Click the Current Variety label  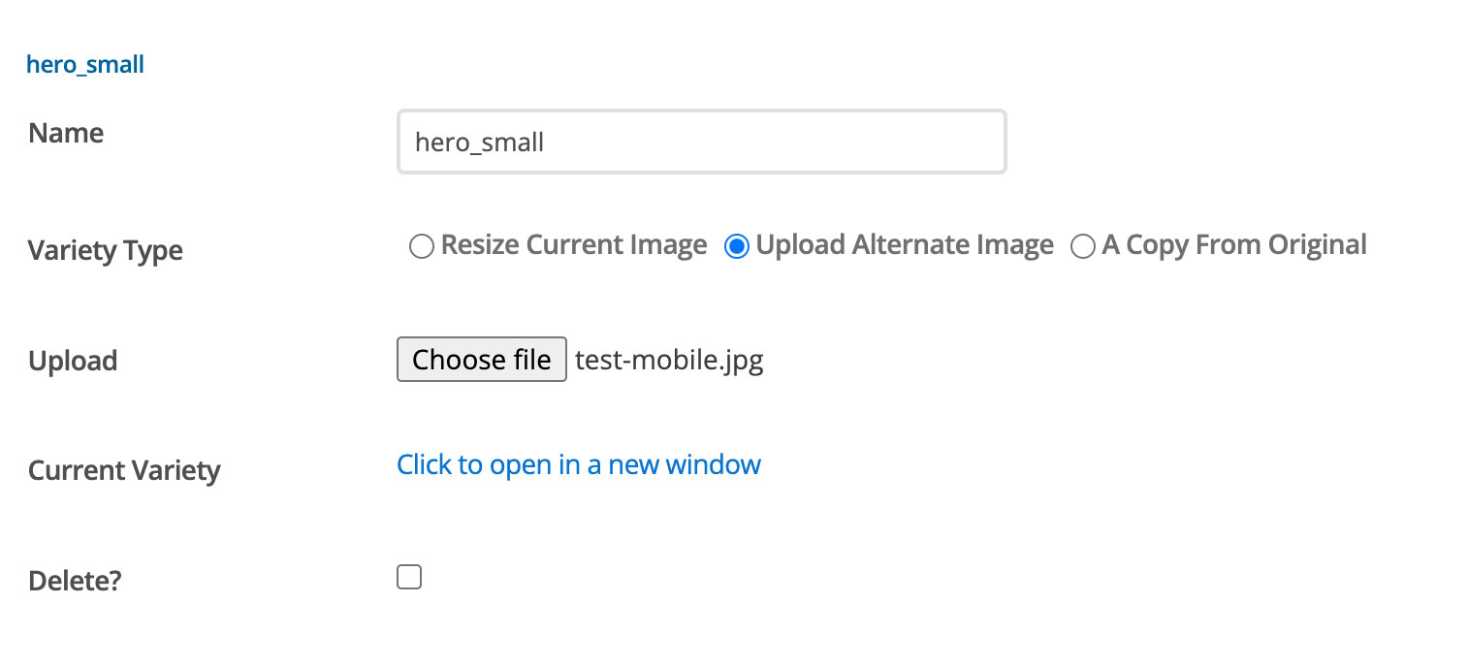(x=124, y=471)
